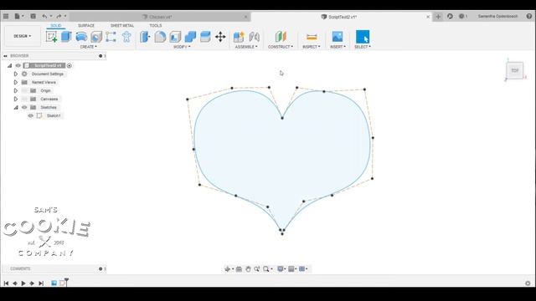The image size is (536, 301).
Task: Open the Help question mark icon
Action: 529,16
